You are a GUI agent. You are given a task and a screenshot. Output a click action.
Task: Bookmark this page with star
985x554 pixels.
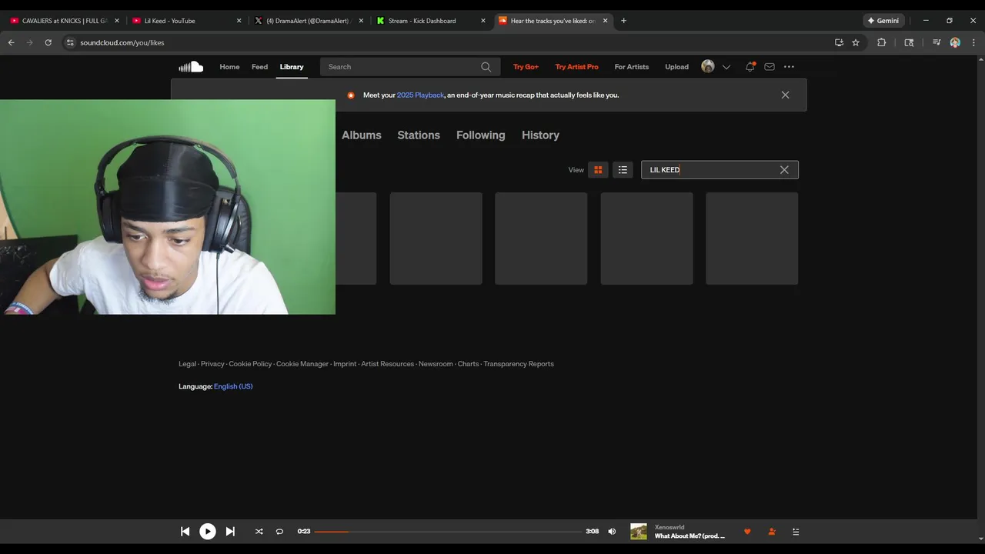pyautogui.click(x=856, y=42)
